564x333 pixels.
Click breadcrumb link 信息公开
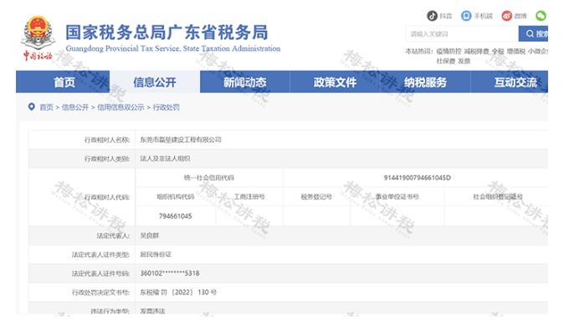pos(74,108)
